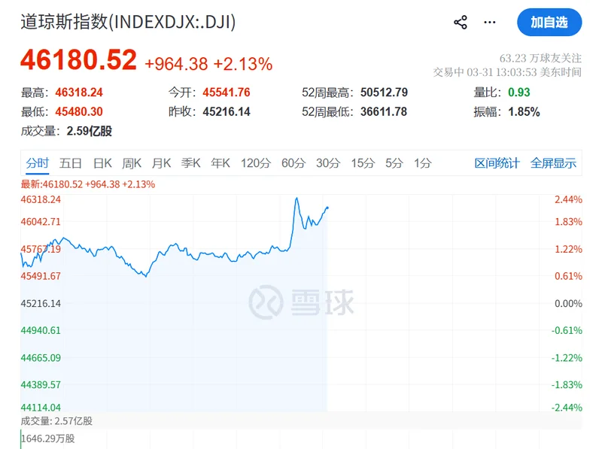602x449 pixels.
Task: Open the three-dot more options menu
Action: [x=490, y=23]
